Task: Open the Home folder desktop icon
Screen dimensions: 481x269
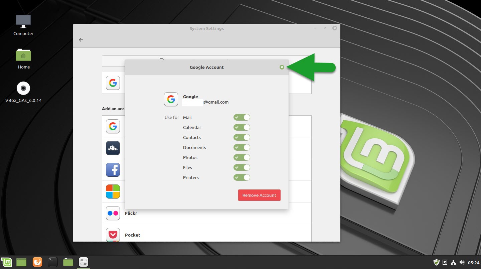Action: [24, 58]
